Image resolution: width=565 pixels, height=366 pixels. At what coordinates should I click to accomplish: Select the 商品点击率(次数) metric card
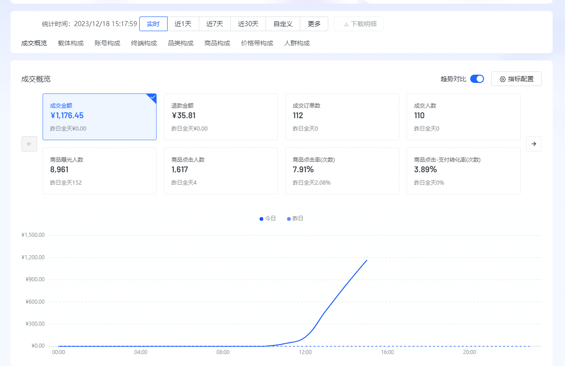(342, 171)
